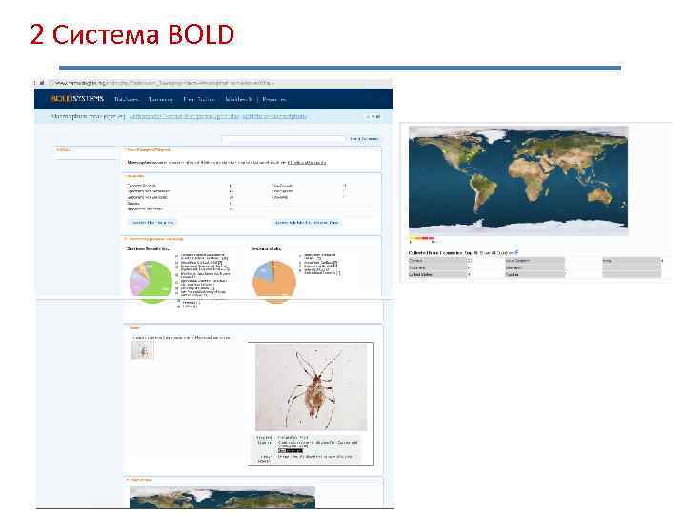Open the Identification menu
Image resolution: width=686 pixels, height=514 pixels.
199,99
